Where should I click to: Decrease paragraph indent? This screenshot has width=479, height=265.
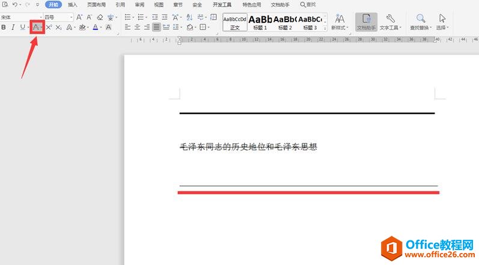point(155,17)
